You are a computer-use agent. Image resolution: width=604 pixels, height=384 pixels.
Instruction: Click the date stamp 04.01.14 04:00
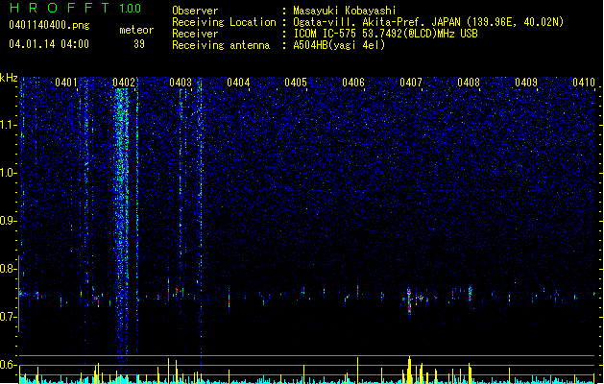pos(49,44)
